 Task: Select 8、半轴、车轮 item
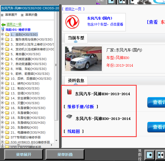[29, 69]
